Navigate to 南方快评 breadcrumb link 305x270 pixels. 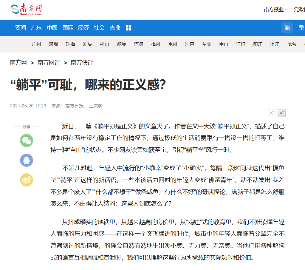point(82,63)
